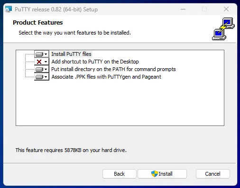Click the Cancel button
The image size is (240, 188).
coord(212,174)
